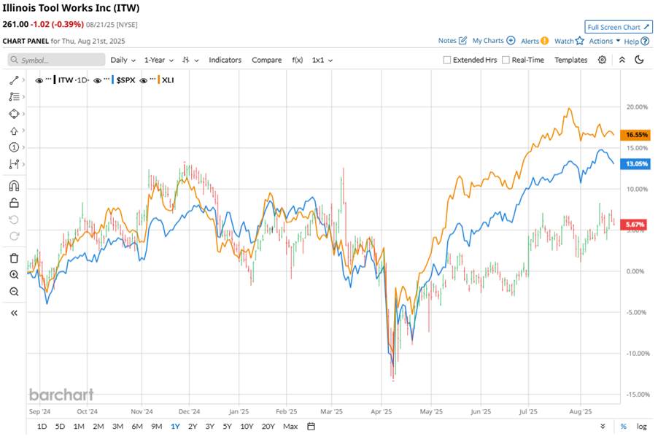Toggle log scale mode

(x=642, y=427)
